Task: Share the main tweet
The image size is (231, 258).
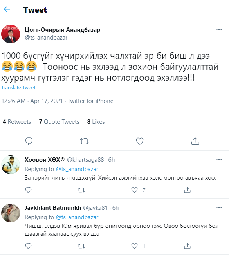Action: point(195,141)
